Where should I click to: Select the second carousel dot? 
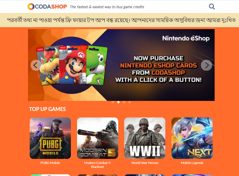click(x=119, y=102)
